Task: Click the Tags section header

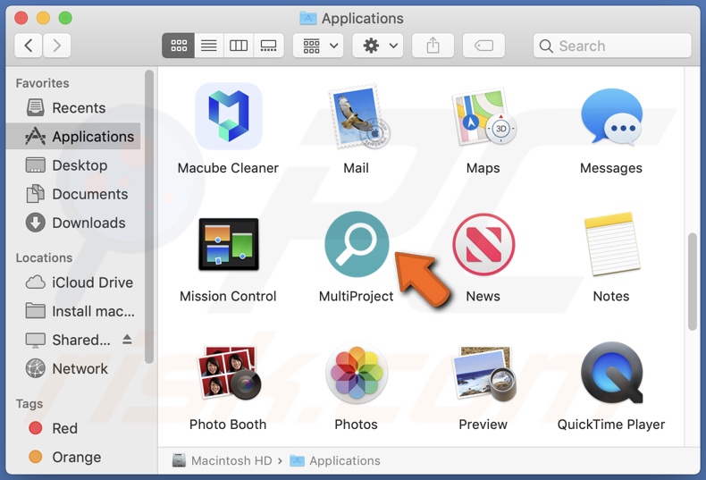Action: point(29,404)
